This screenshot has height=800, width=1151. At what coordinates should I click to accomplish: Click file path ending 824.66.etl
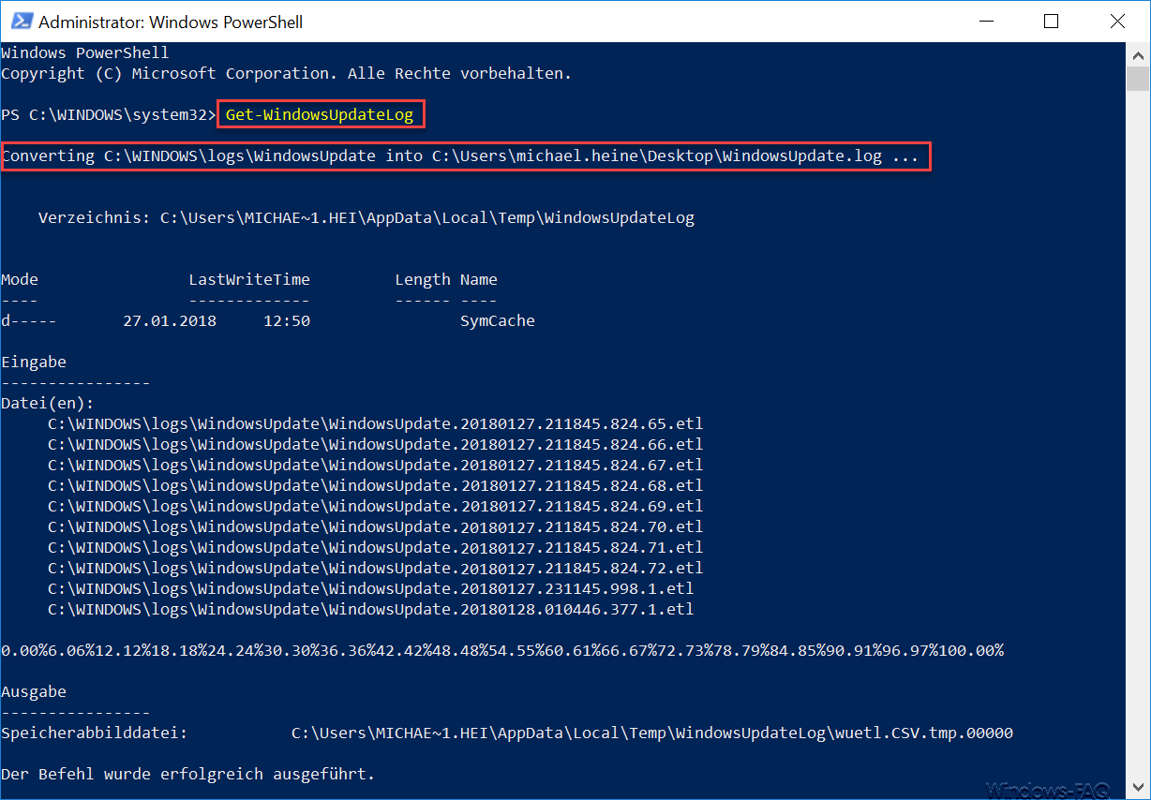376,444
